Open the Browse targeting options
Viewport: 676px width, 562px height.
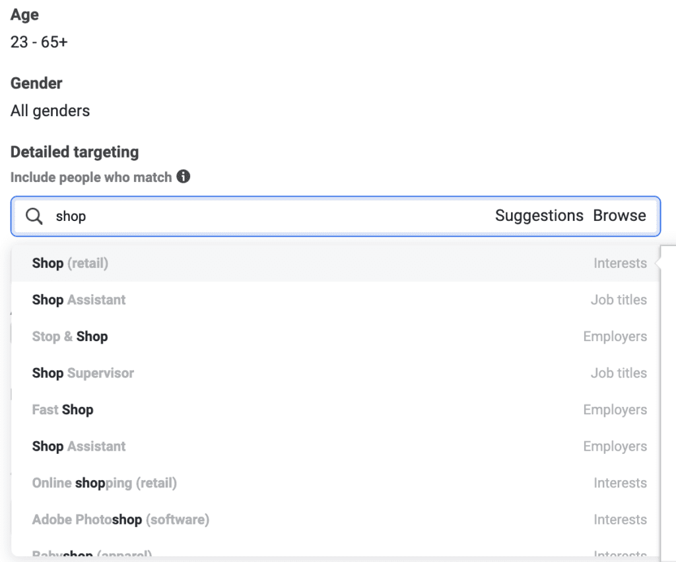point(619,216)
